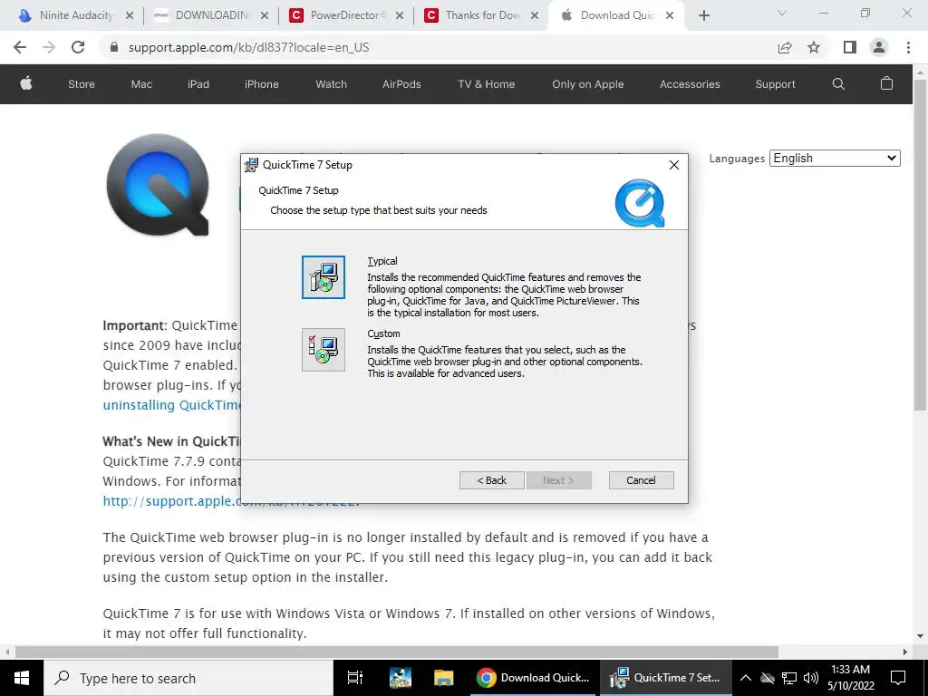Switch to QuickTime 7 Setup taskbar button
Viewport: 928px width, 696px height.
666,678
